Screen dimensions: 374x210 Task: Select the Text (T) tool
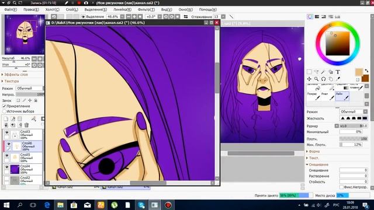click(338, 72)
